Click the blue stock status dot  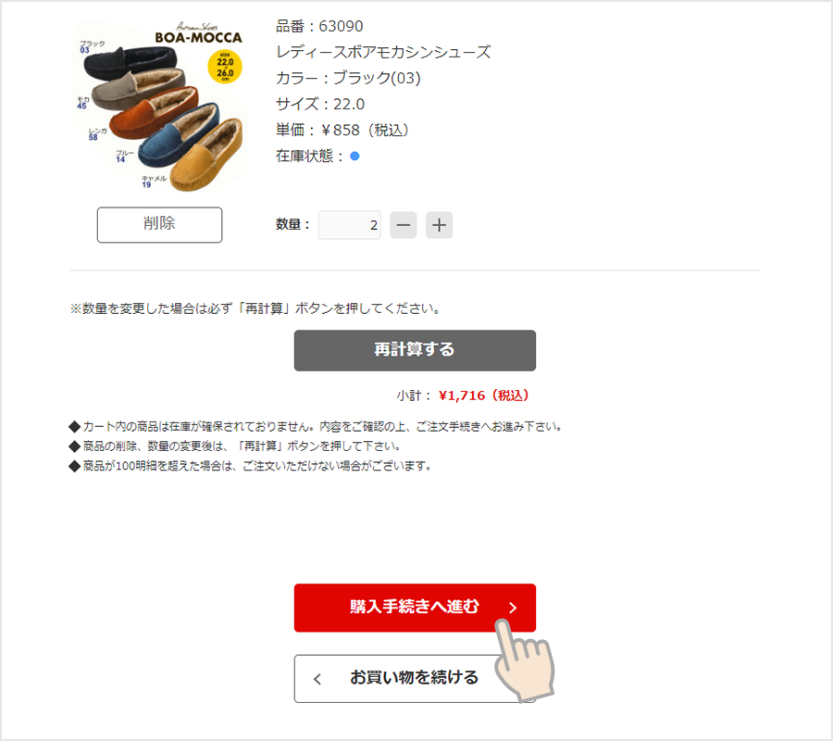click(x=354, y=157)
